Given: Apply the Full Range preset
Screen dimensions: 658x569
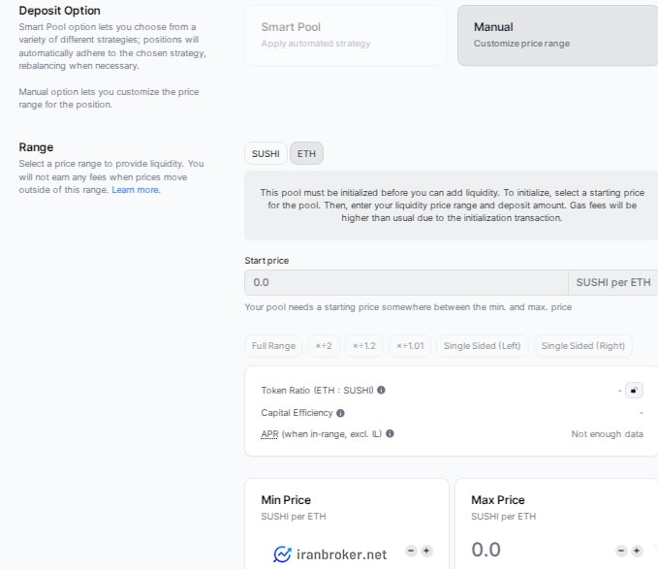Looking at the screenshot, I should click(x=273, y=346).
